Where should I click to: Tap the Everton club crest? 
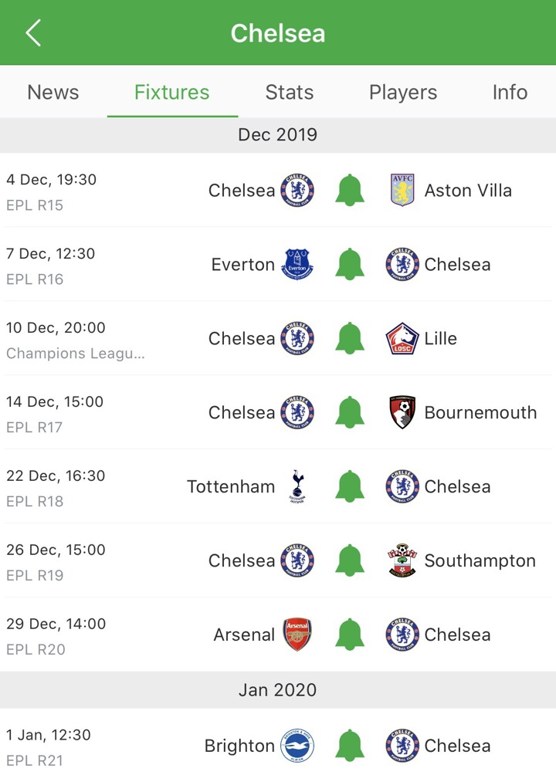297,264
